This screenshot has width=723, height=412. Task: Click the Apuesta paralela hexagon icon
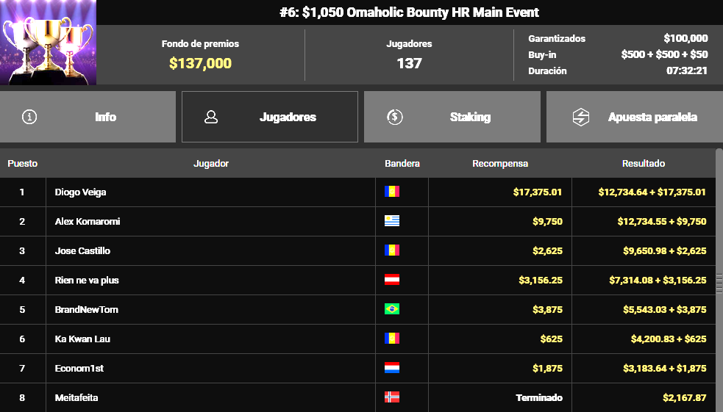coord(581,117)
